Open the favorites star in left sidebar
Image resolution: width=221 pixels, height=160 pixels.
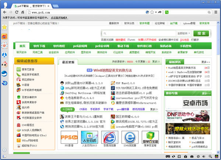click(x=4, y=27)
